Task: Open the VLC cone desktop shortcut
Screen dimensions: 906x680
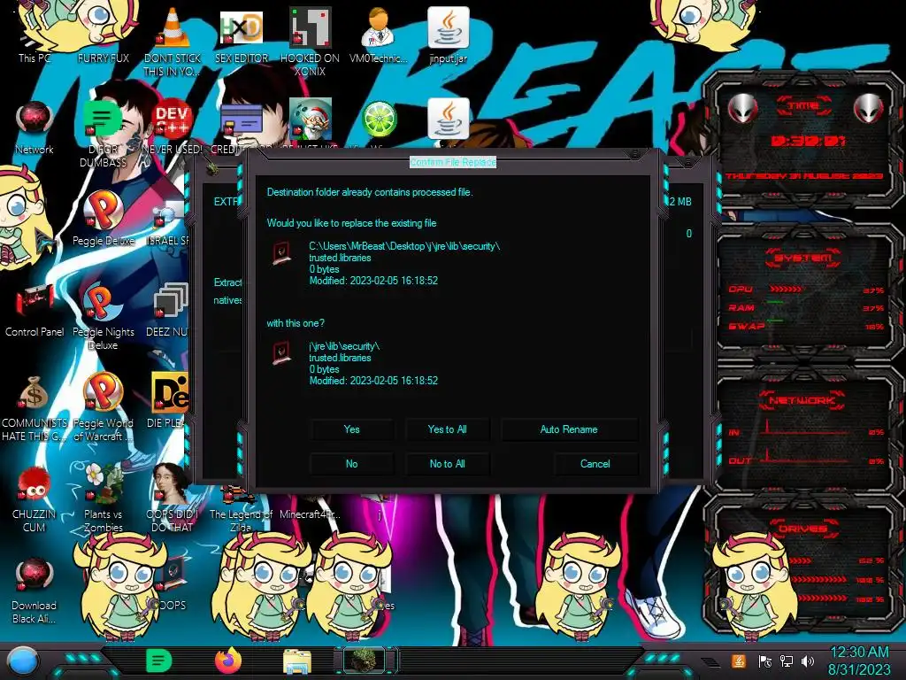Action: point(172,27)
